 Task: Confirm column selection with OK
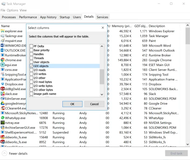tap(72, 104)
